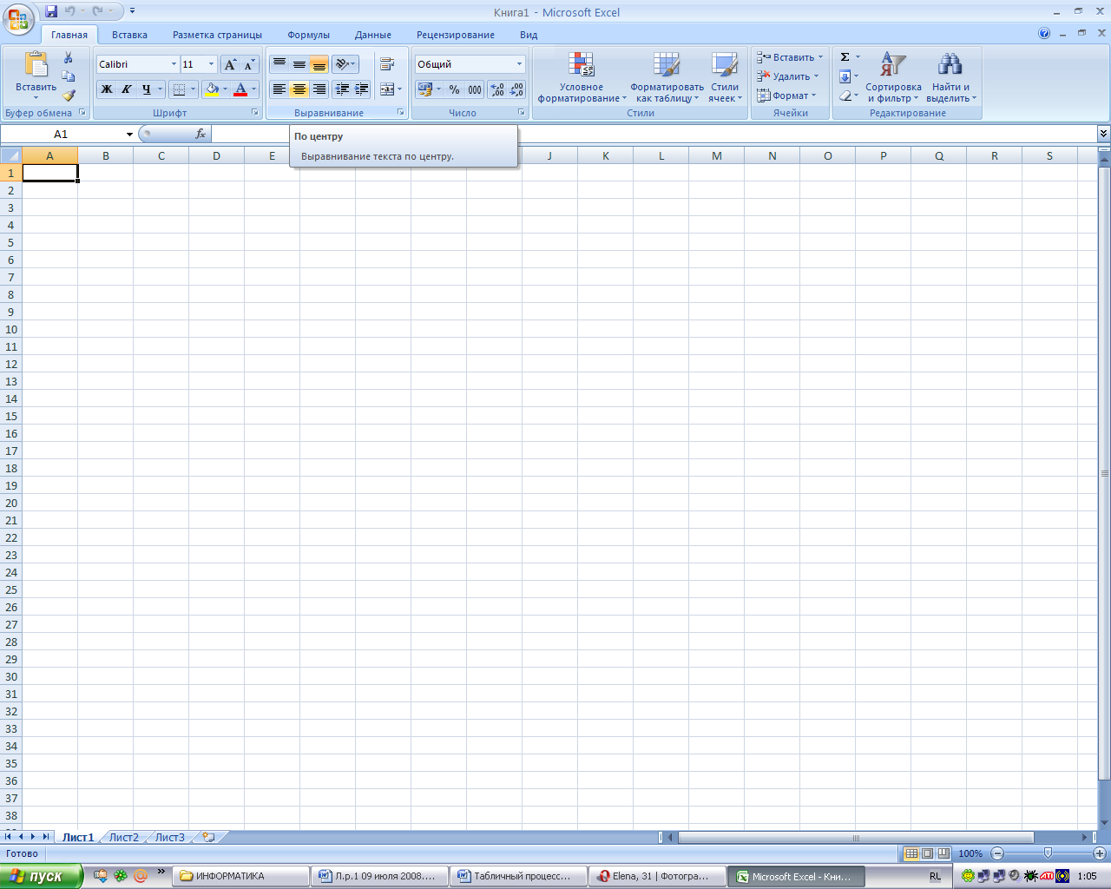The image size is (1111, 889).
Task: Open Форматировать как таблицу dropdown
Action: 667,76
